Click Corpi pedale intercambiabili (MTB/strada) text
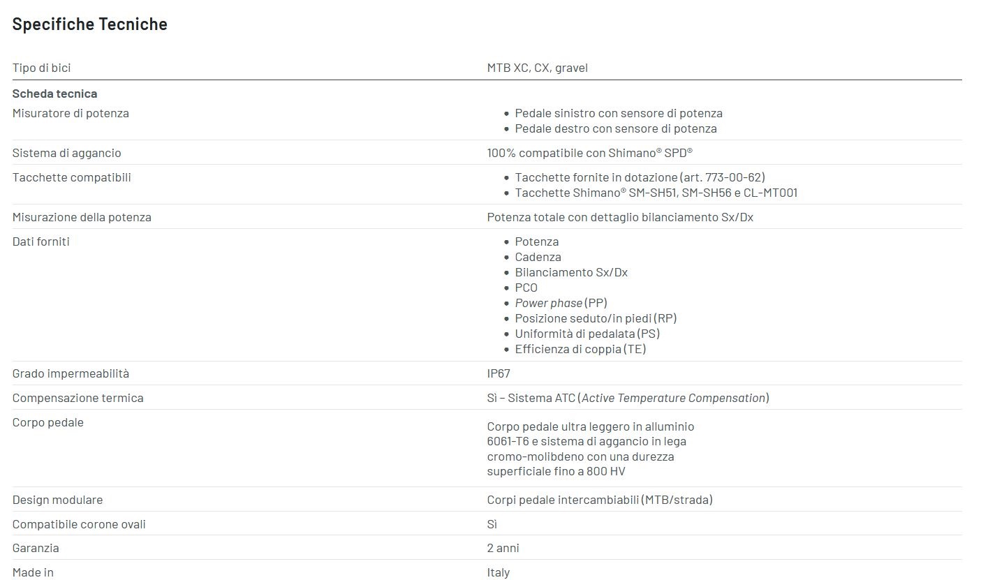Image resolution: width=981 pixels, height=580 pixels. 599,500
